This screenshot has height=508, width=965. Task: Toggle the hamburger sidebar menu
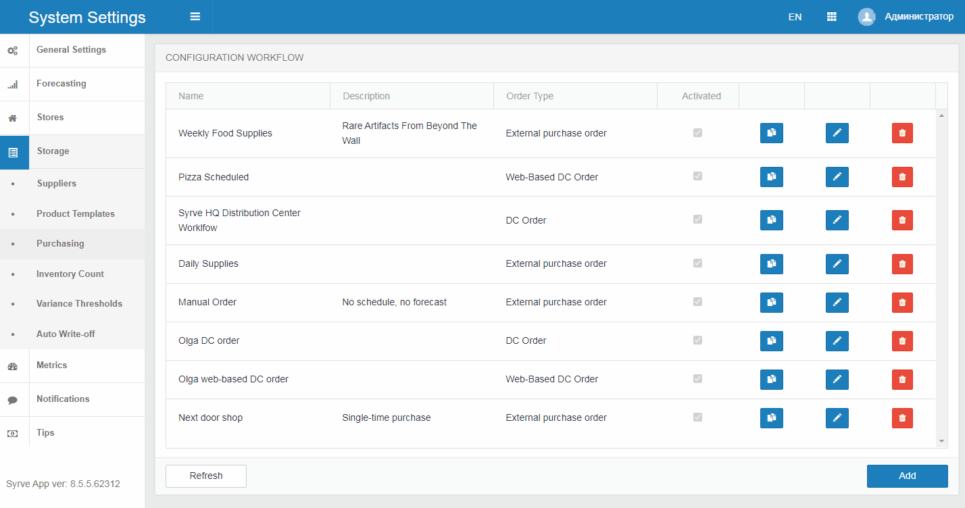click(195, 17)
